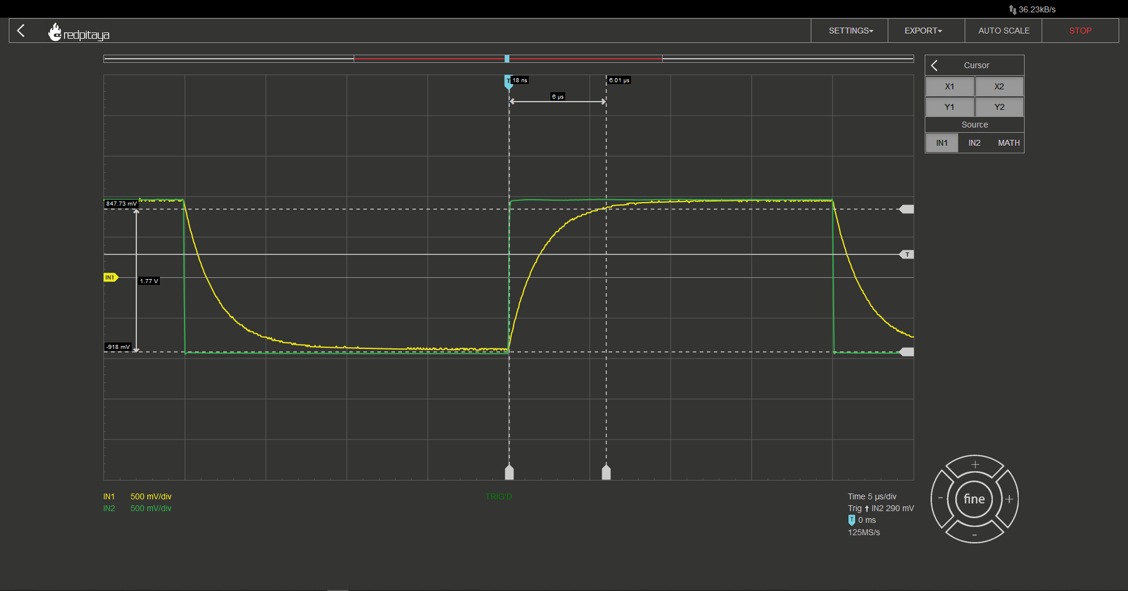This screenshot has height=591, width=1128.
Task: Click the 1.77 V delta label
Action: click(x=149, y=281)
